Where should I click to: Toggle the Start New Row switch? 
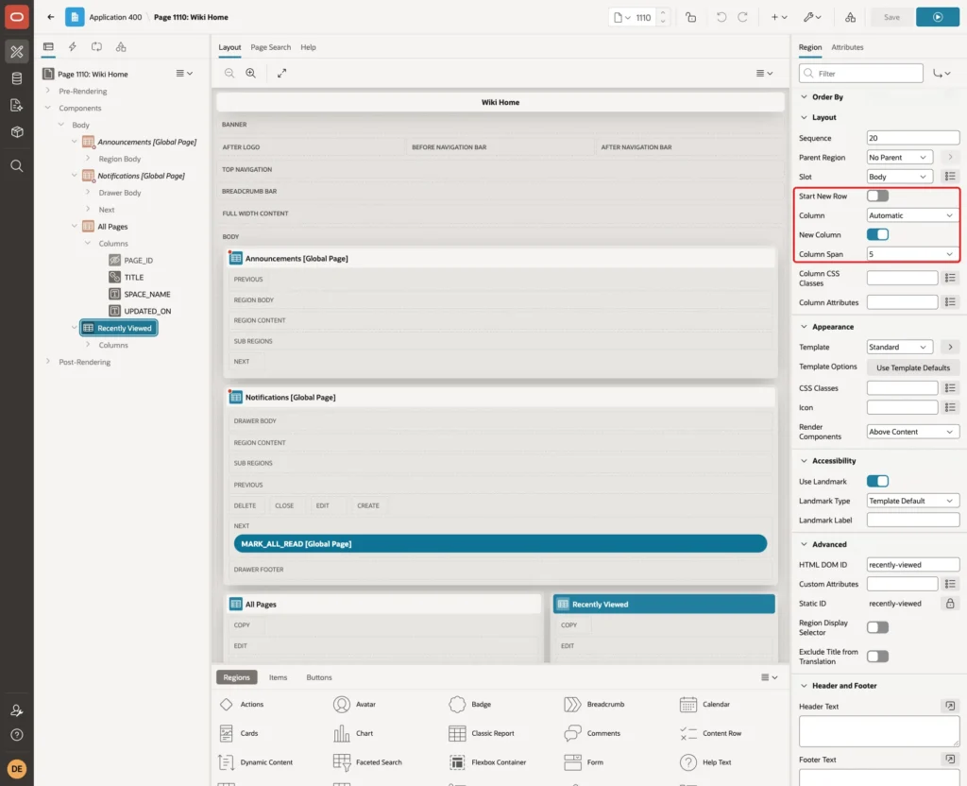tap(877, 196)
